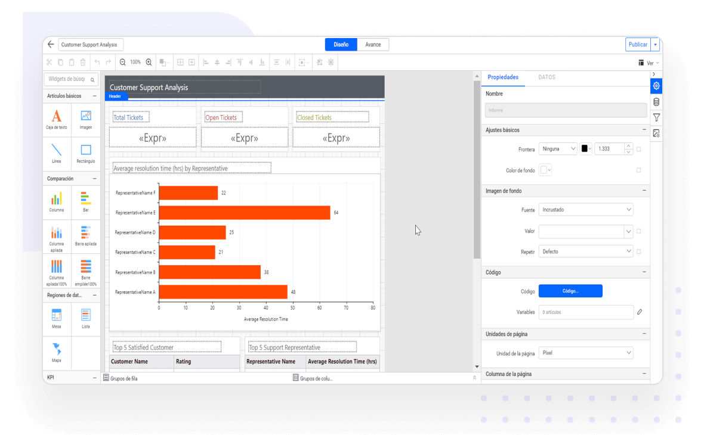Select the Columna chart widget
The height and width of the screenshot is (435, 704).
point(57,202)
